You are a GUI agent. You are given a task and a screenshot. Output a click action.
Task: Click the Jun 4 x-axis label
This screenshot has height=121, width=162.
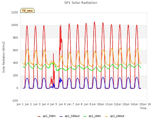click(45, 104)
